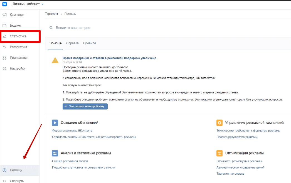Viewport: 291px width, 183px height.
Task: Switch to the Справка tab
Action: point(72,43)
